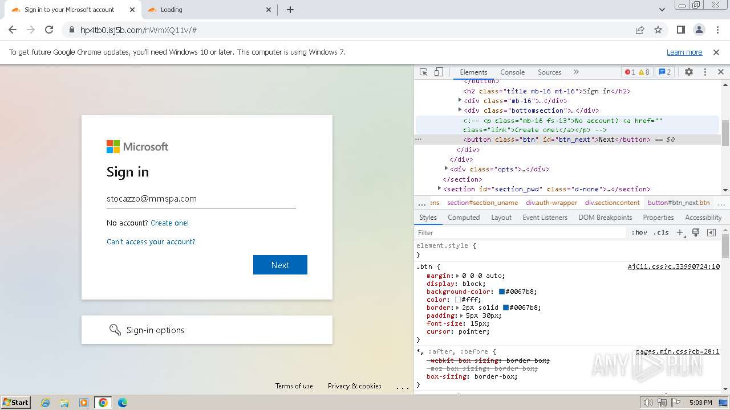730x410 pixels.
Task: Open DevTools settings gear
Action: point(689,72)
